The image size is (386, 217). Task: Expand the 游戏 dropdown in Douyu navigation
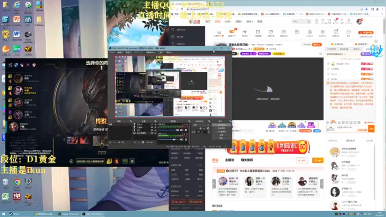(249, 22)
